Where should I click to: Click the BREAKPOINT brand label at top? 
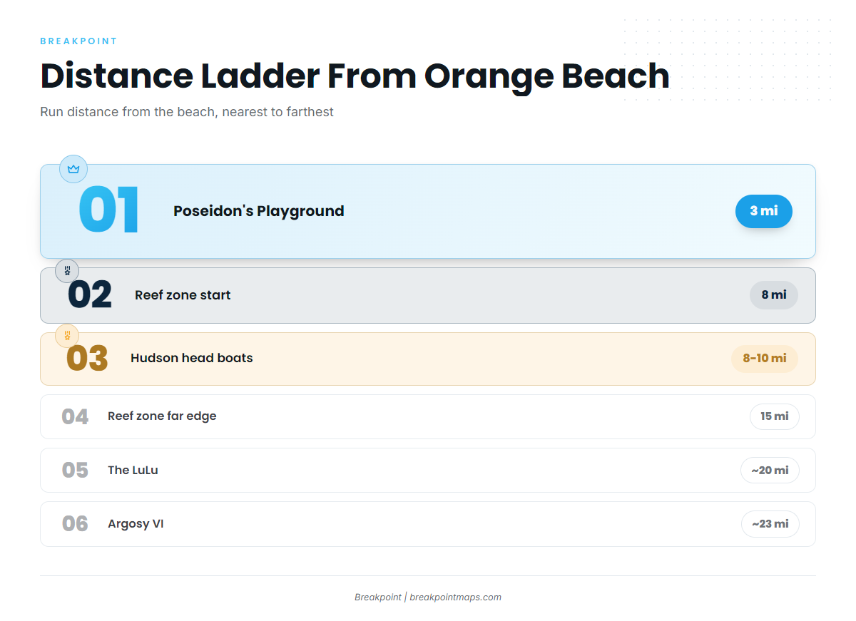[x=78, y=41]
